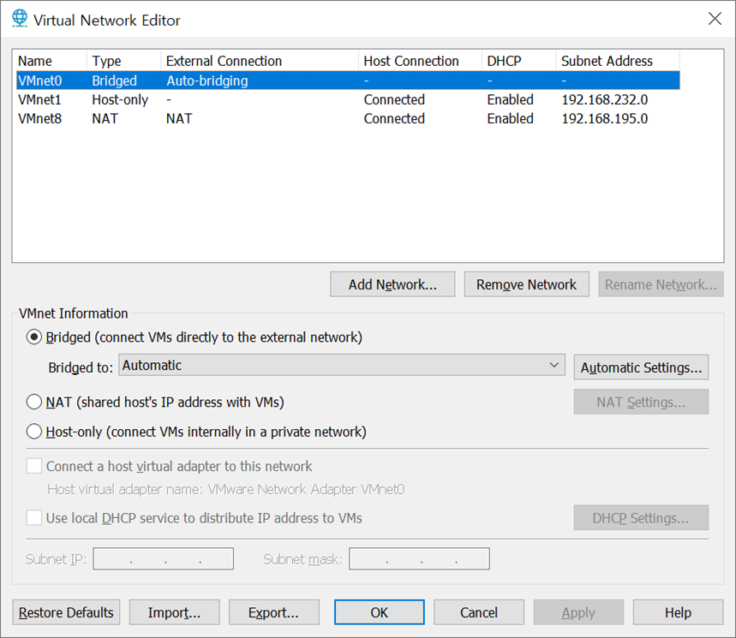
Task: Choose the Host-only private network option
Action: point(33,432)
